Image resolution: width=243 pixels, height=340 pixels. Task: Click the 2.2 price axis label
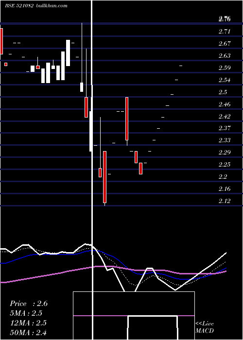click(223, 177)
